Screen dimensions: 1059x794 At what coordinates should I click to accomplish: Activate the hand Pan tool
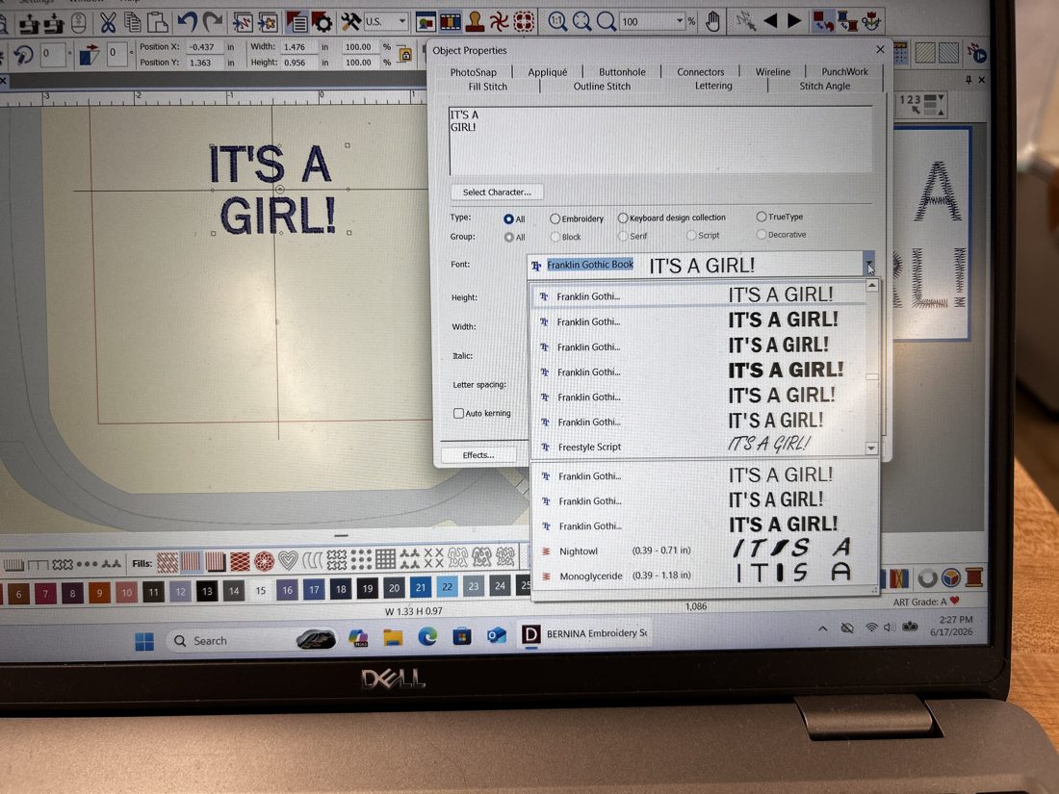click(712, 21)
